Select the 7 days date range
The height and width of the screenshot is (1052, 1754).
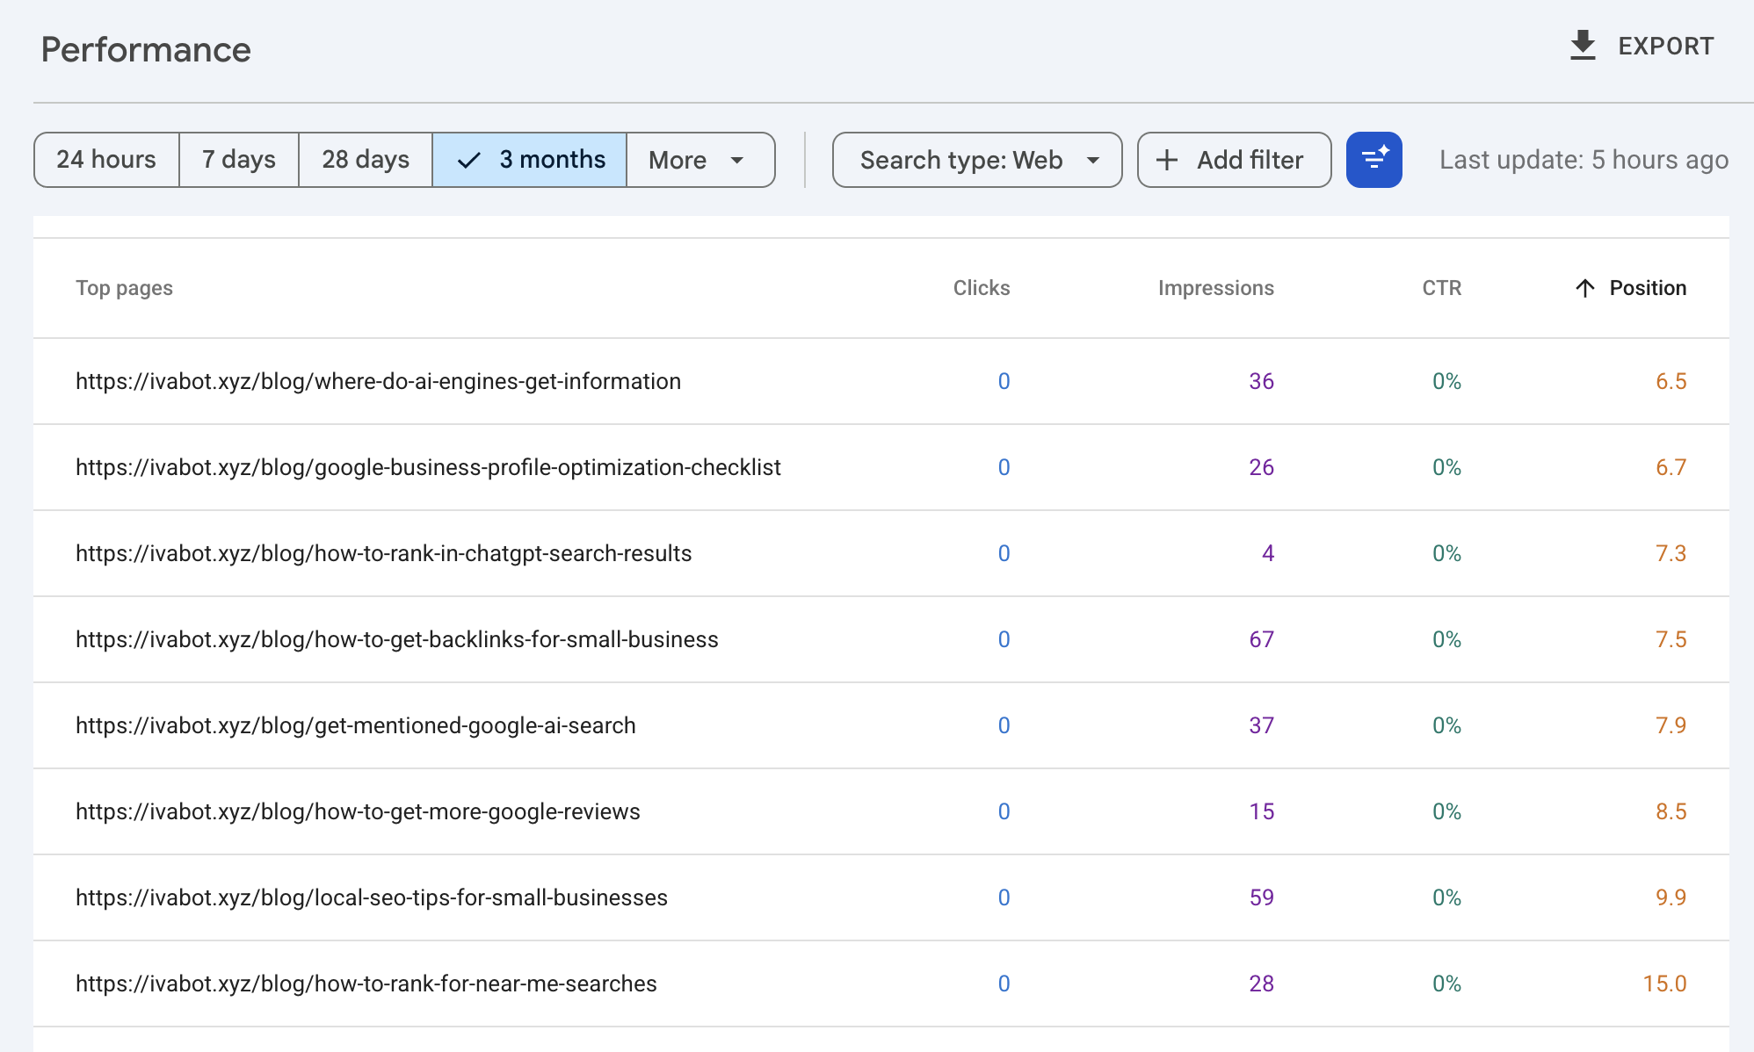coord(239,160)
